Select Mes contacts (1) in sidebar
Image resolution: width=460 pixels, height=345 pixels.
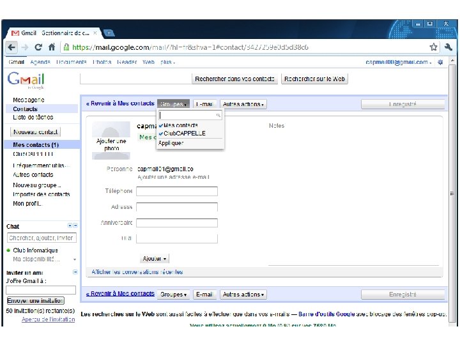[36, 145]
